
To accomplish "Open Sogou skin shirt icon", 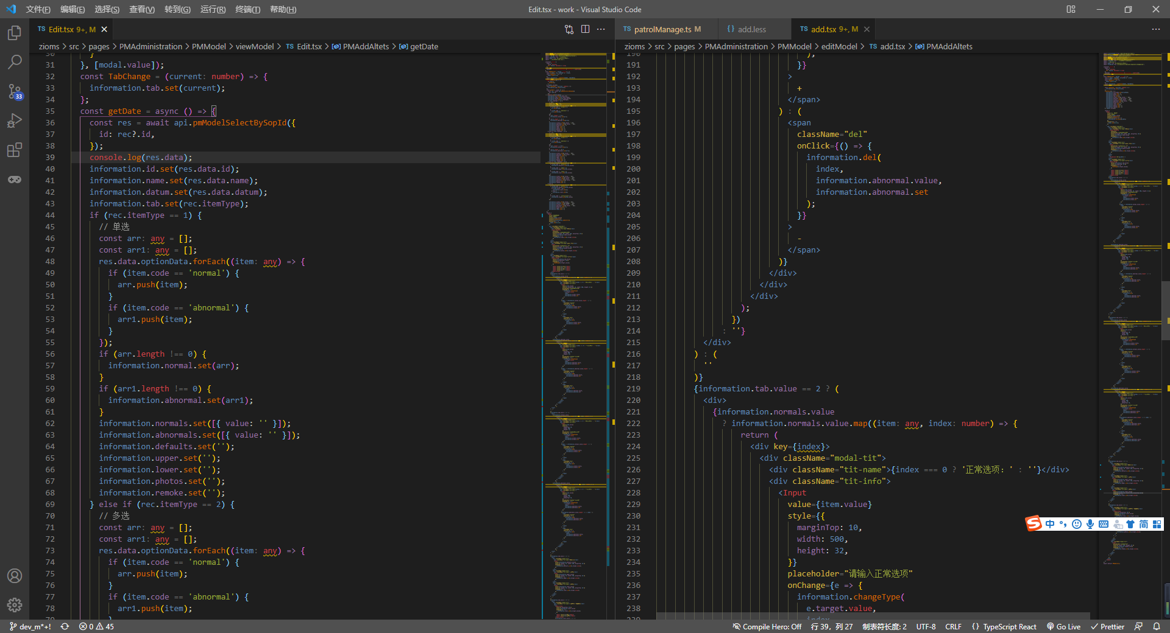I will click(x=1130, y=524).
